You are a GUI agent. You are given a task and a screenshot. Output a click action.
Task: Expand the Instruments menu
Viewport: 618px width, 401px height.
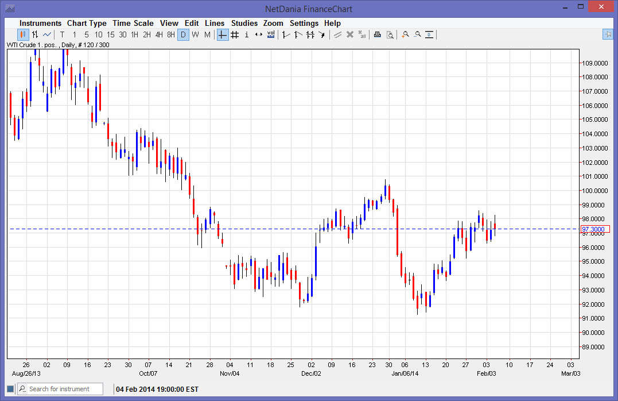(x=40, y=23)
